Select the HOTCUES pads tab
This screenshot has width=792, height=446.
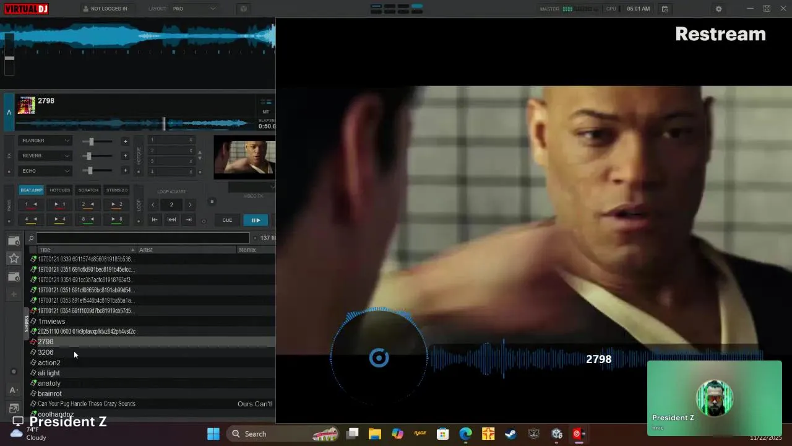click(59, 190)
